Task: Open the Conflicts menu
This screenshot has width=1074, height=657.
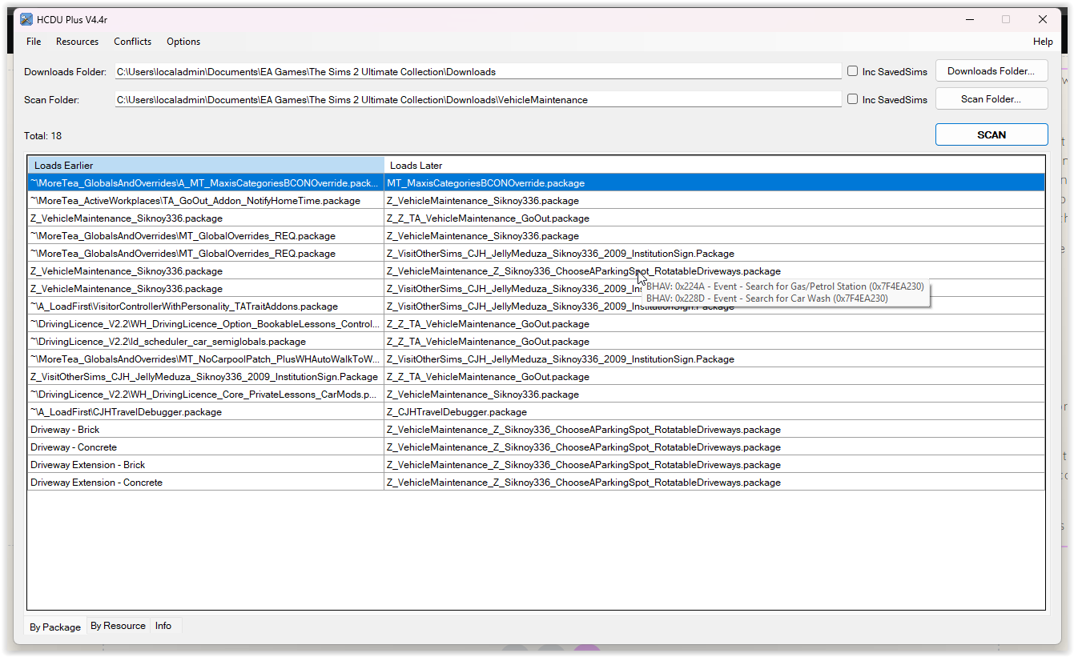Action: 132,41
